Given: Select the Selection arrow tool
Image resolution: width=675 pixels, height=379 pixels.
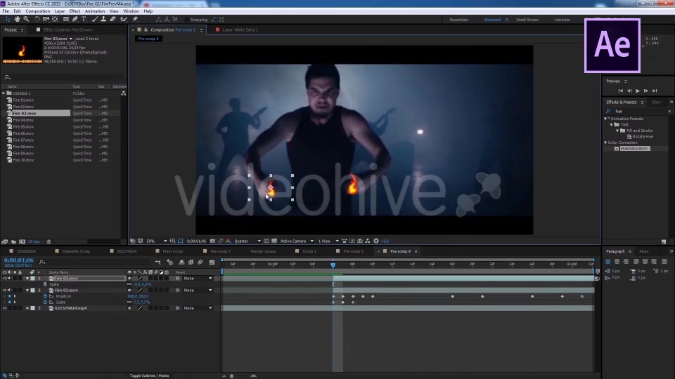Looking at the screenshot, I should click(x=8, y=20).
